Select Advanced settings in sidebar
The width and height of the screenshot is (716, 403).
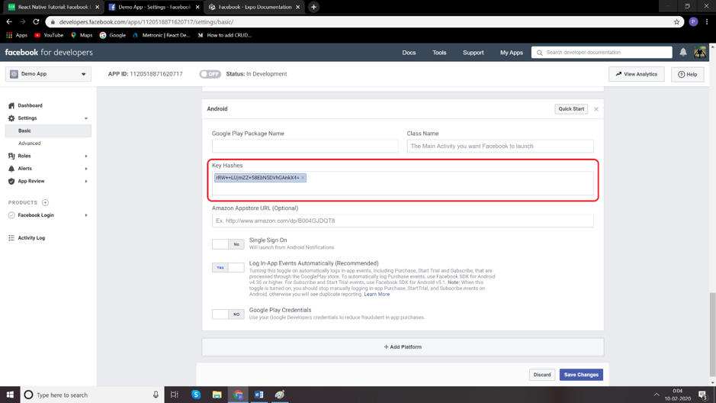tap(29, 143)
